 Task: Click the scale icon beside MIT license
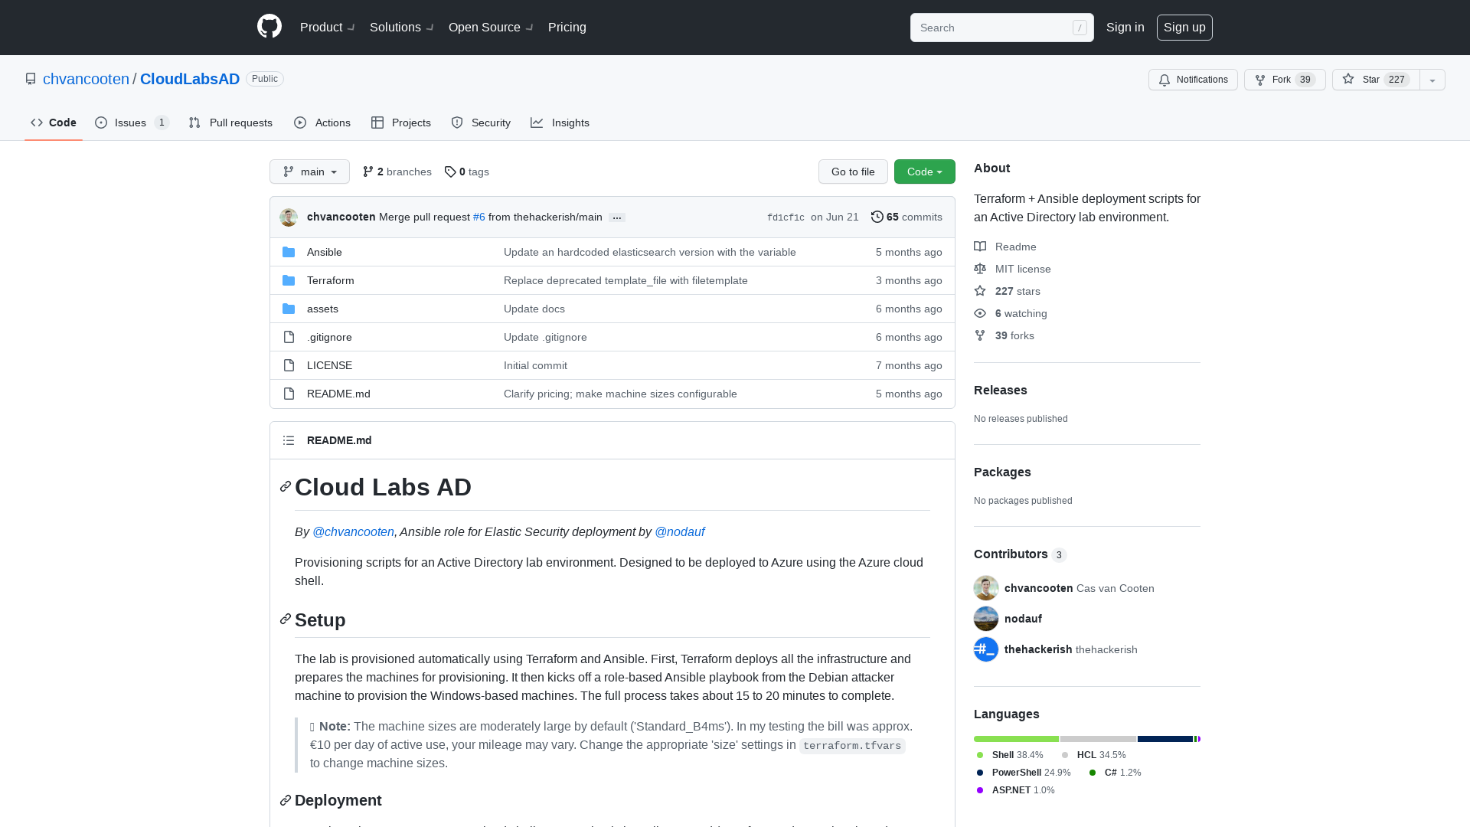(980, 269)
